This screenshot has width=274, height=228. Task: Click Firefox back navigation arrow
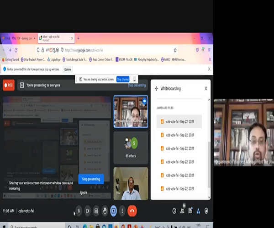(4, 50)
